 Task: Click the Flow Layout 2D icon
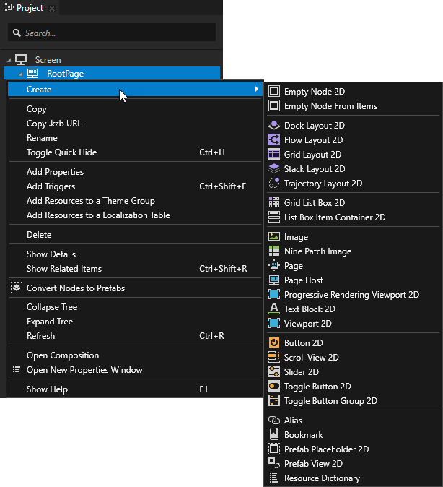[274, 140]
